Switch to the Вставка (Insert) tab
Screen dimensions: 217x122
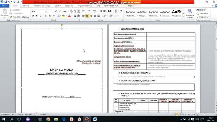tap(26, 6)
